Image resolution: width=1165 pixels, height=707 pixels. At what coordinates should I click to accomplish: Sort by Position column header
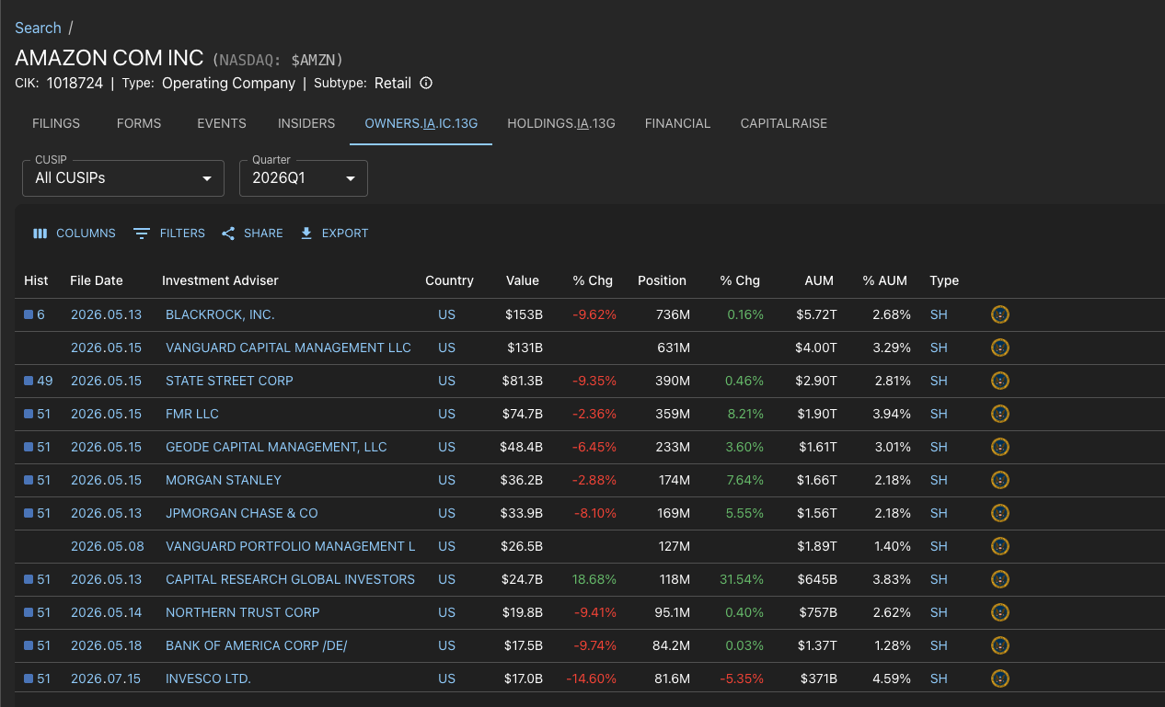[x=662, y=280]
